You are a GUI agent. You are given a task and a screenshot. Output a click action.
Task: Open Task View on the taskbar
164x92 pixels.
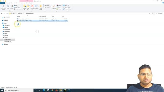pyautogui.click(x=39, y=90)
